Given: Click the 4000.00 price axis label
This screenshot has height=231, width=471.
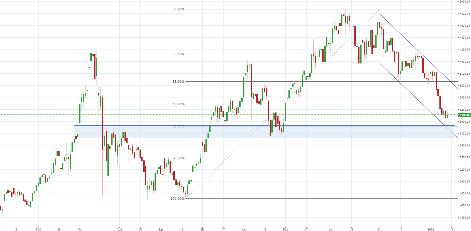Looking at the screenshot, I should pos(465,62).
